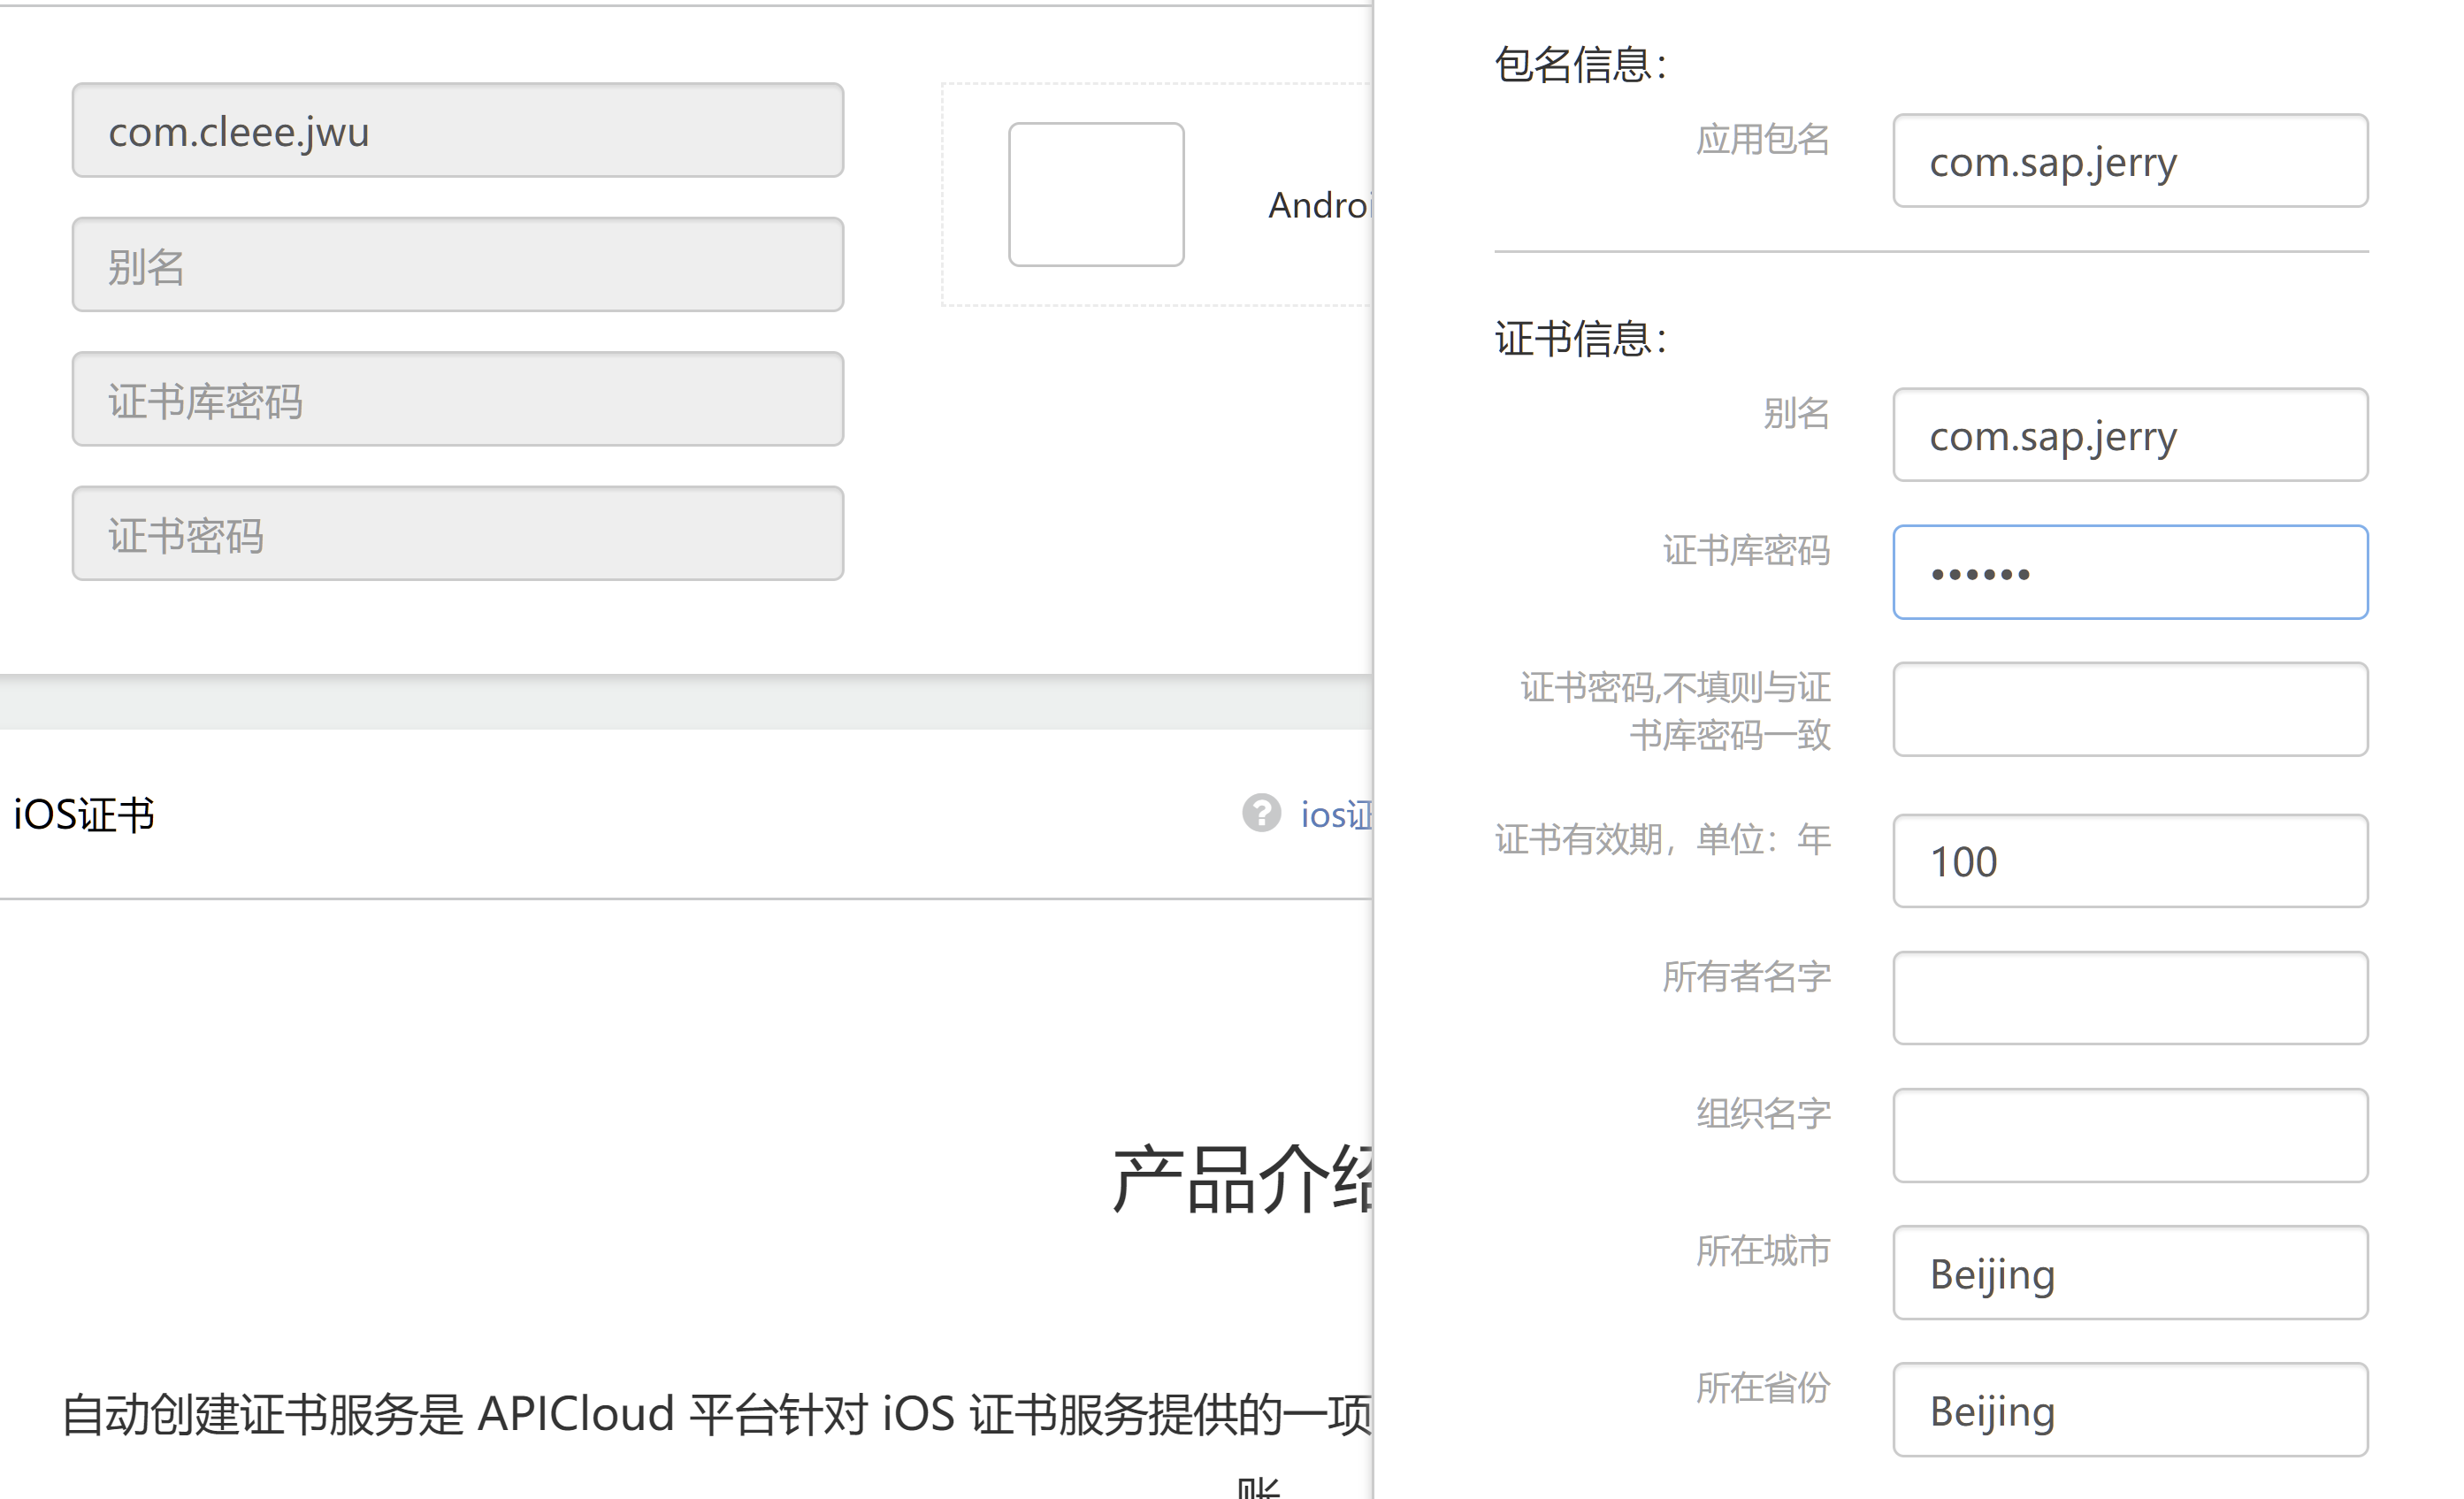Click the validity years field showing 100
The height and width of the screenshot is (1499, 2464).
coord(2129,861)
